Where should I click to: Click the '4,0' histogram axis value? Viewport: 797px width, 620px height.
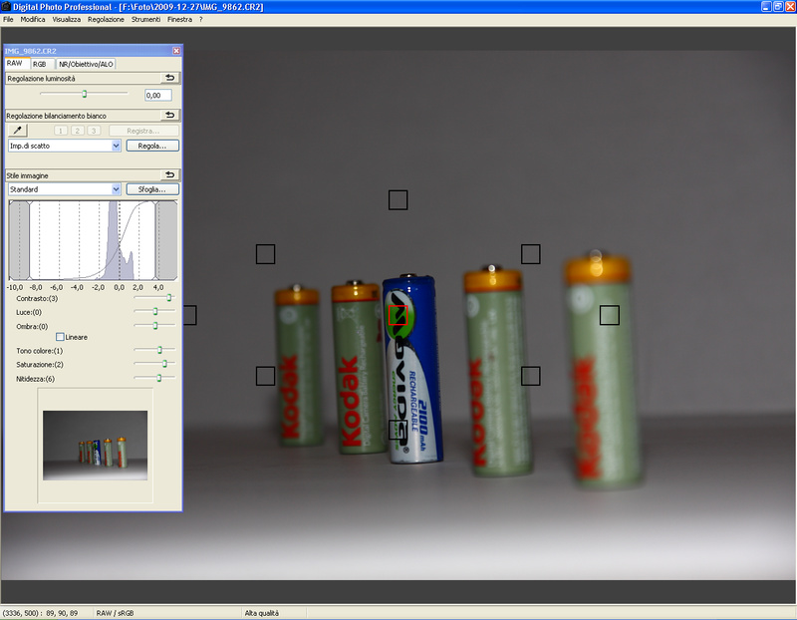point(158,287)
